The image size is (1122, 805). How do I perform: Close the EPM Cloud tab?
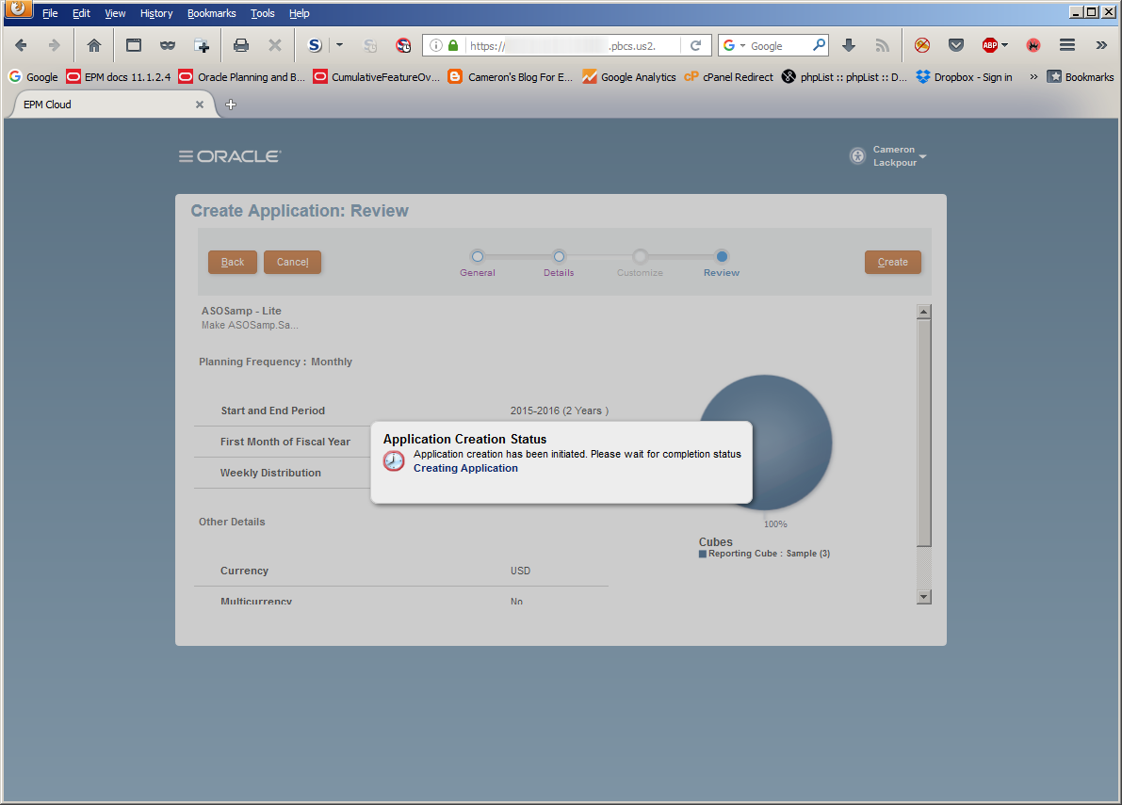pyautogui.click(x=200, y=105)
